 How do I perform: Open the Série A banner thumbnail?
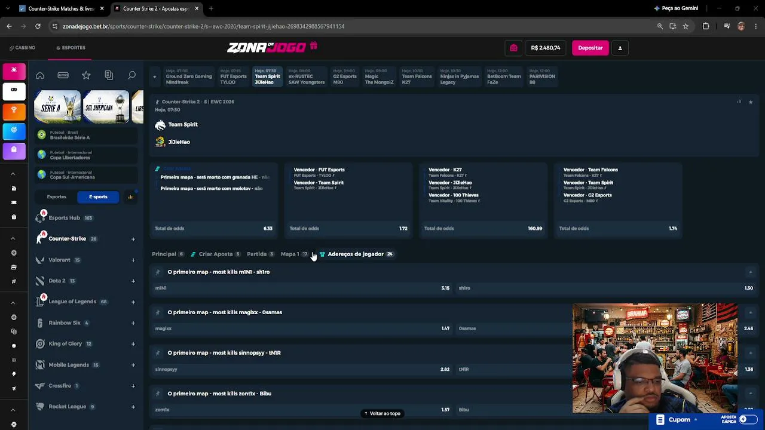pyautogui.click(x=57, y=107)
